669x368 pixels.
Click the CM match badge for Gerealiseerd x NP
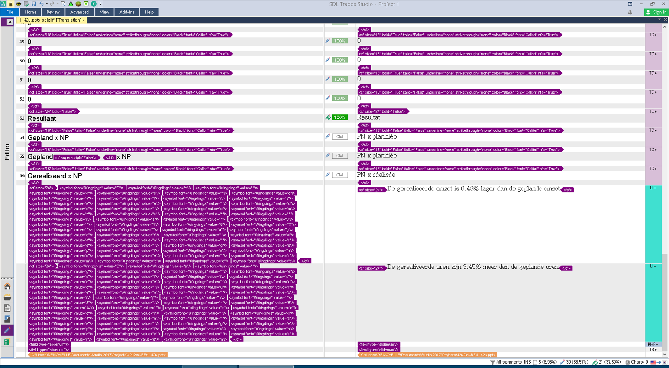[x=340, y=175]
